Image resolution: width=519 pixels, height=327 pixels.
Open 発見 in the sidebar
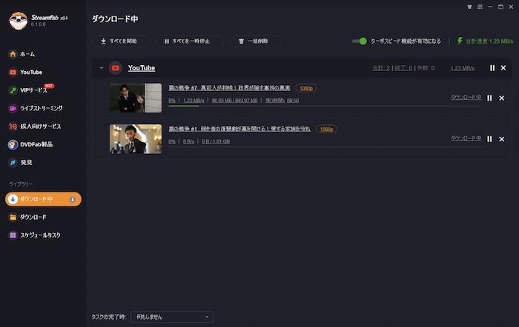(x=26, y=163)
